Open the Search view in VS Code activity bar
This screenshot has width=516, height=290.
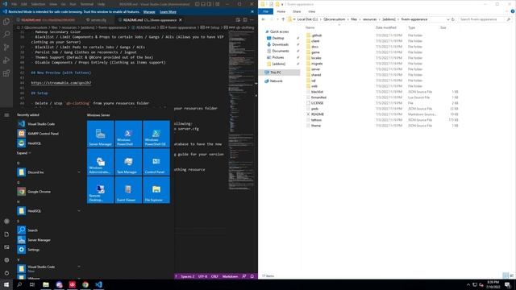pos(6,35)
